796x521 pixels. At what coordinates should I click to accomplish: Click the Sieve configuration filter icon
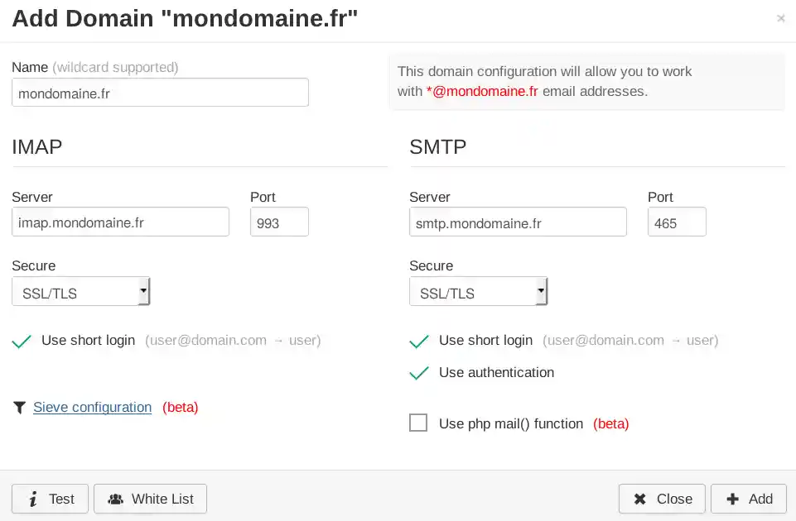coord(20,407)
